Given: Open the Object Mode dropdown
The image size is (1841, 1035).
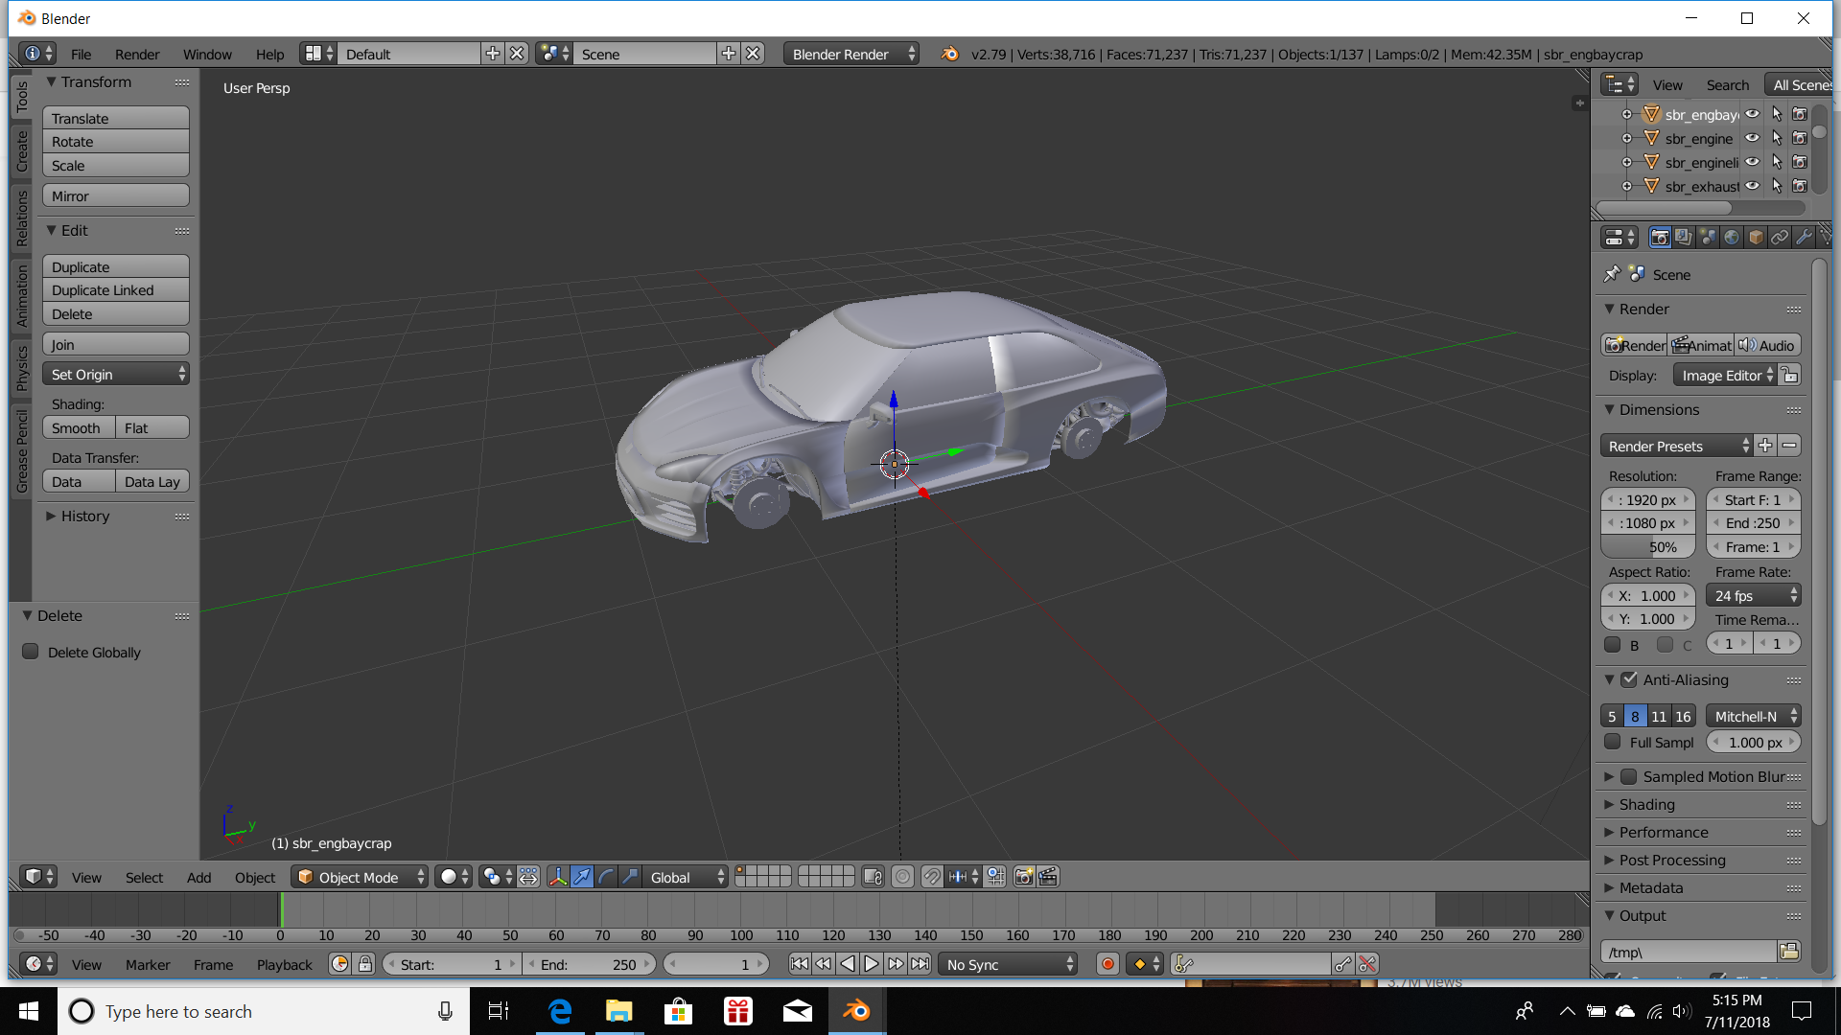Looking at the screenshot, I should click(360, 877).
